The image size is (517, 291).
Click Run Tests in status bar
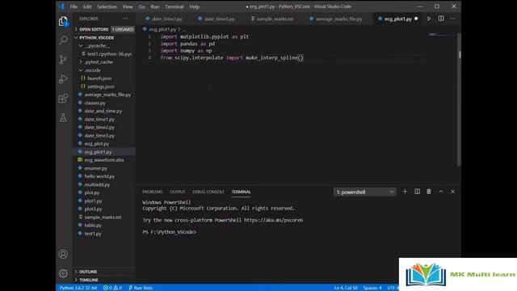[x=141, y=288]
